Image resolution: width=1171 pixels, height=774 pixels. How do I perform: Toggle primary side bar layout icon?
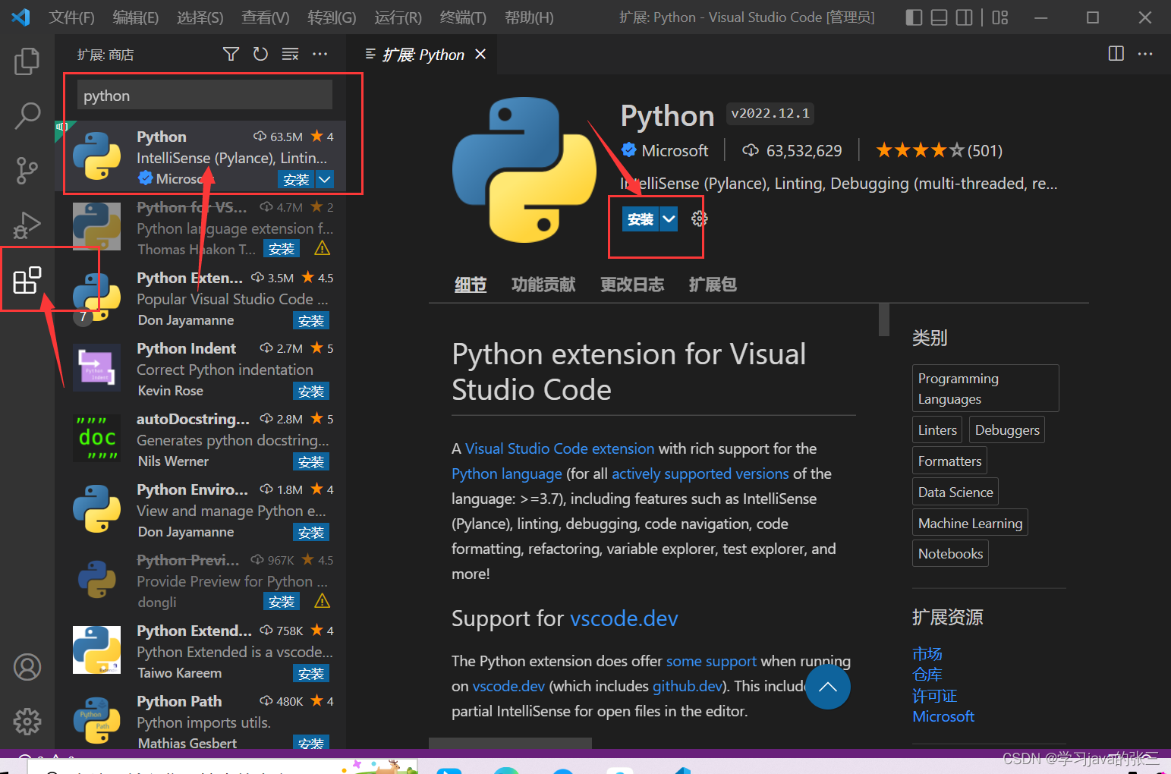914,17
